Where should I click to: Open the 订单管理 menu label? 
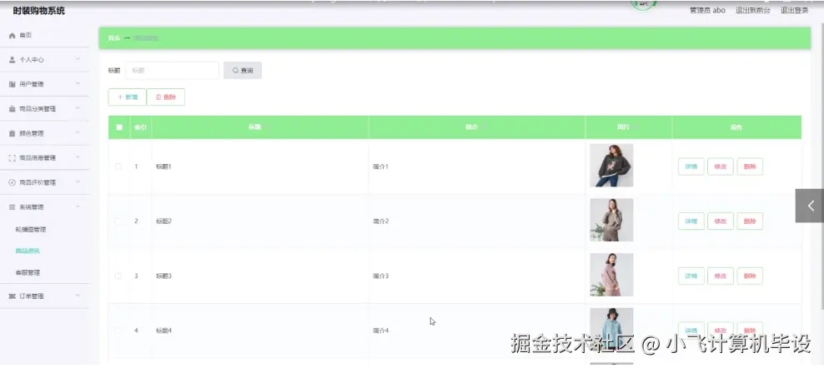tap(32, 296)
